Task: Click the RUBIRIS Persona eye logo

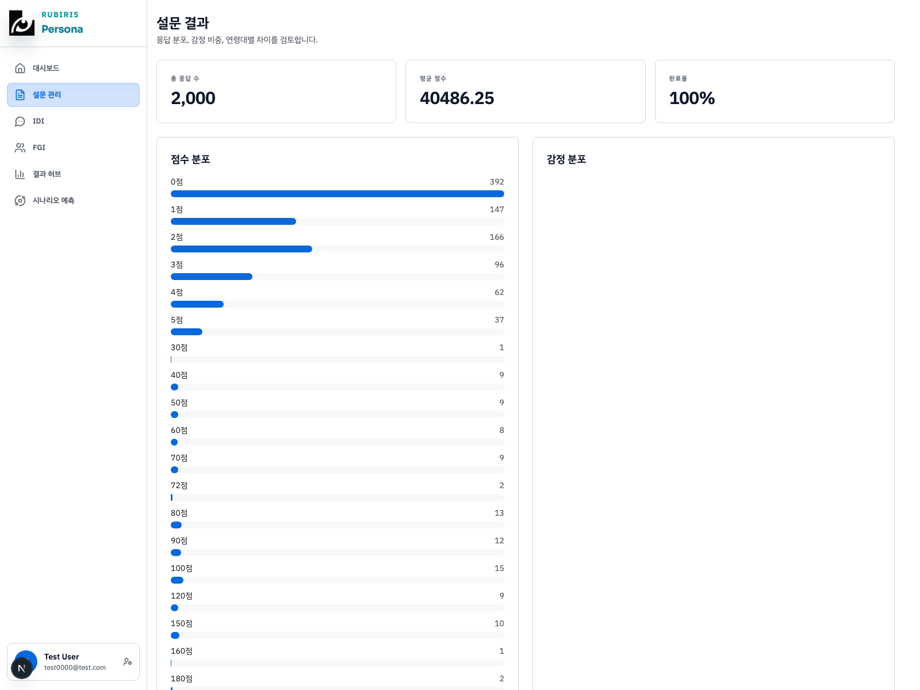Action: coord(22,23)
